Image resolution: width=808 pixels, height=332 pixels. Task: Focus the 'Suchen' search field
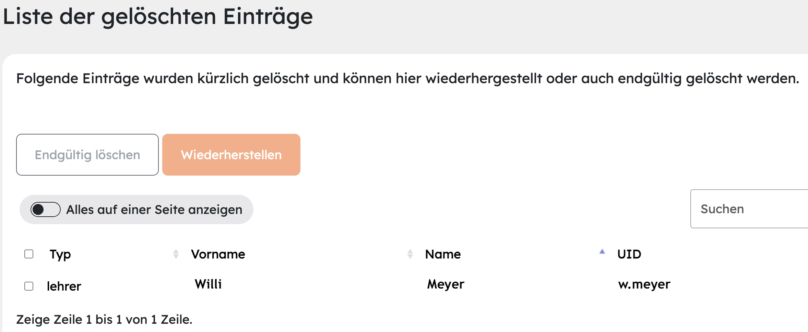pyautogui.click(x=749, y=209)
